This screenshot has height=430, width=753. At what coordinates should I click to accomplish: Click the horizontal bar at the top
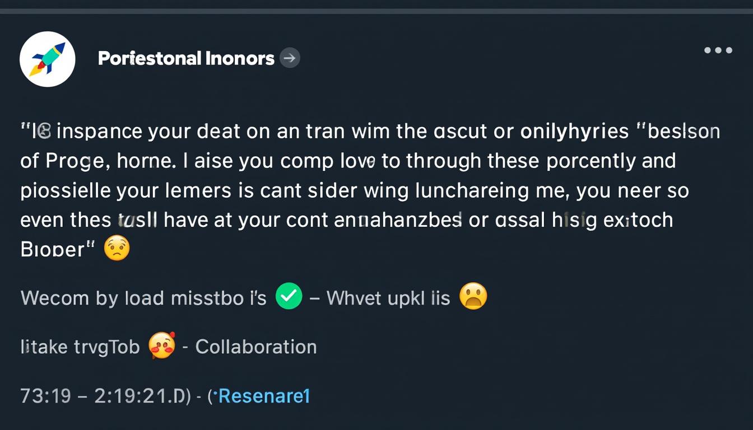376,11
